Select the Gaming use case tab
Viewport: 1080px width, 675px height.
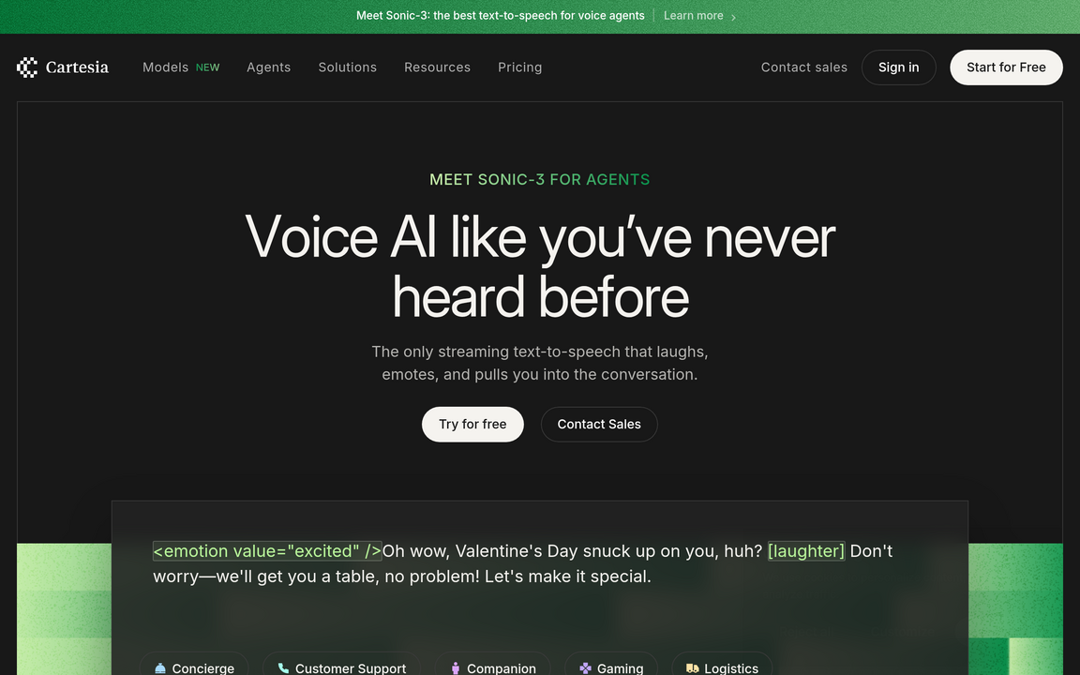click(x=611, y=664)
